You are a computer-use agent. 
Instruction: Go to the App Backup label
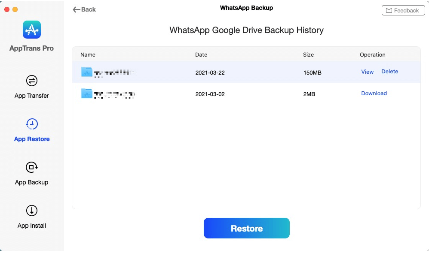point(32,182)
